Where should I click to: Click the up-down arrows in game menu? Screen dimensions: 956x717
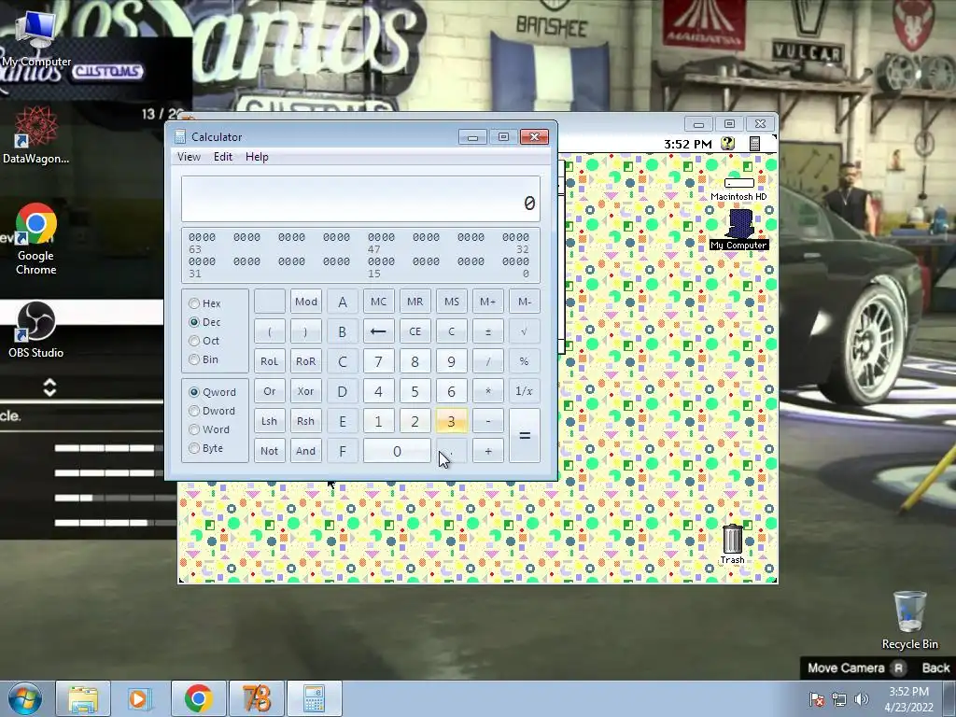(x=50, y=387)
